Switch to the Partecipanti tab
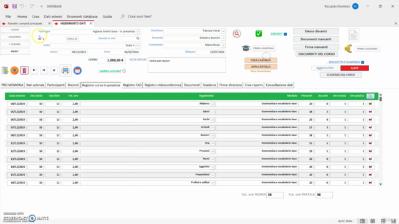 point(55,85)
